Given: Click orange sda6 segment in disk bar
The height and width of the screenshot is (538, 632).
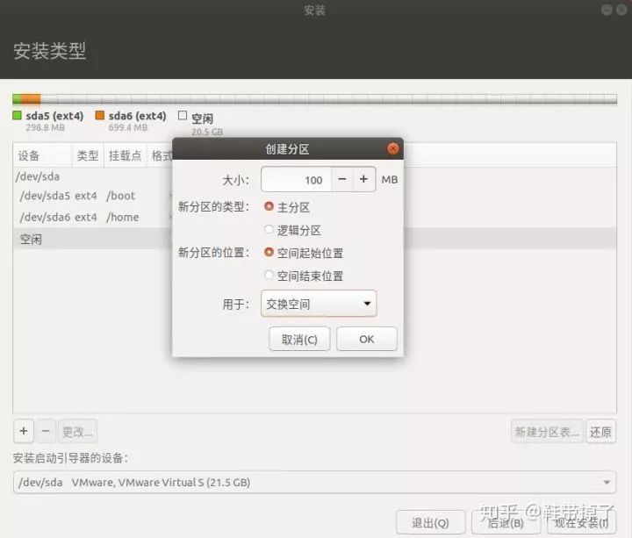Looking at the screenshot, I should (31, 98).
